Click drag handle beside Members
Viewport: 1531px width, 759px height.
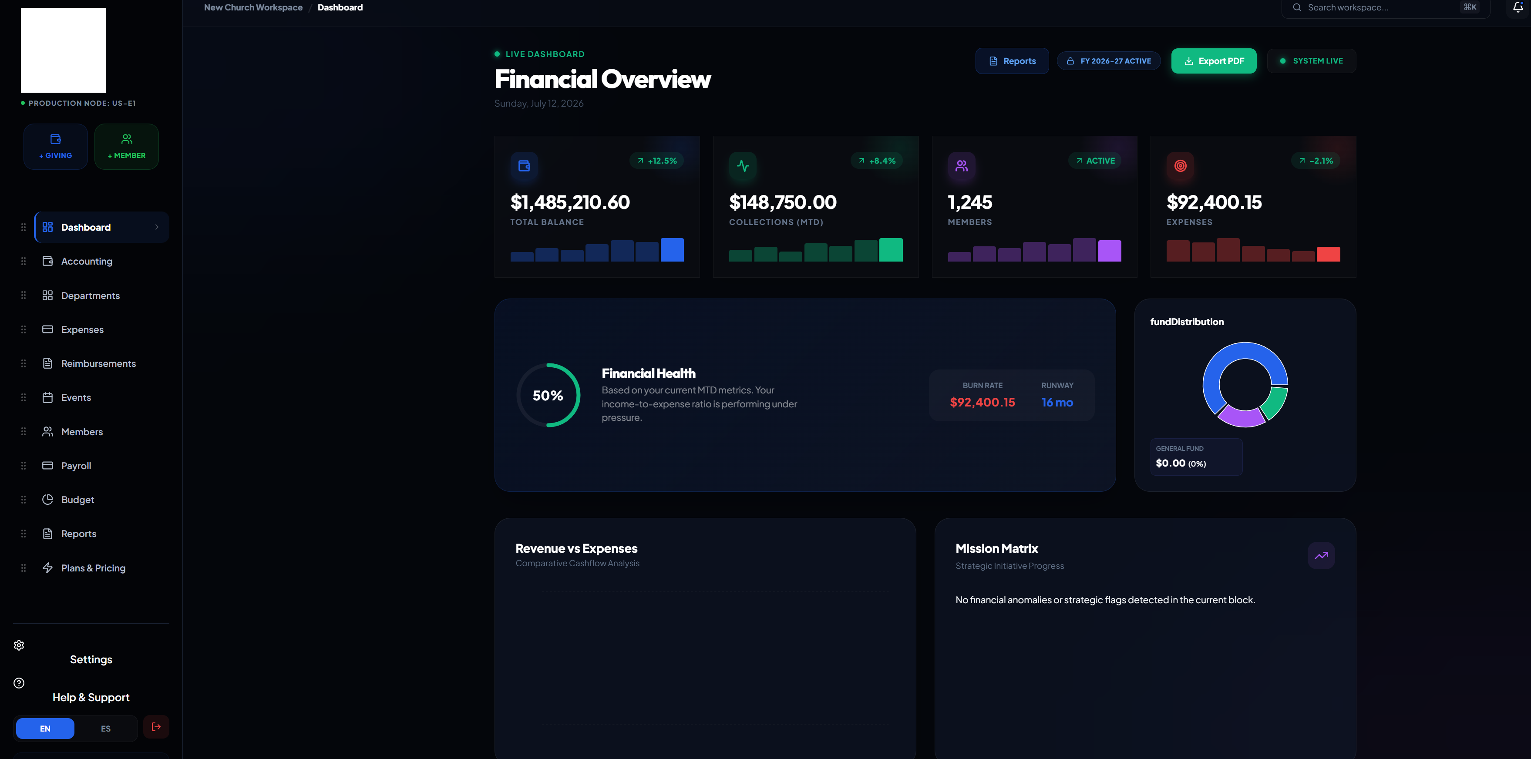click(23, 431)
